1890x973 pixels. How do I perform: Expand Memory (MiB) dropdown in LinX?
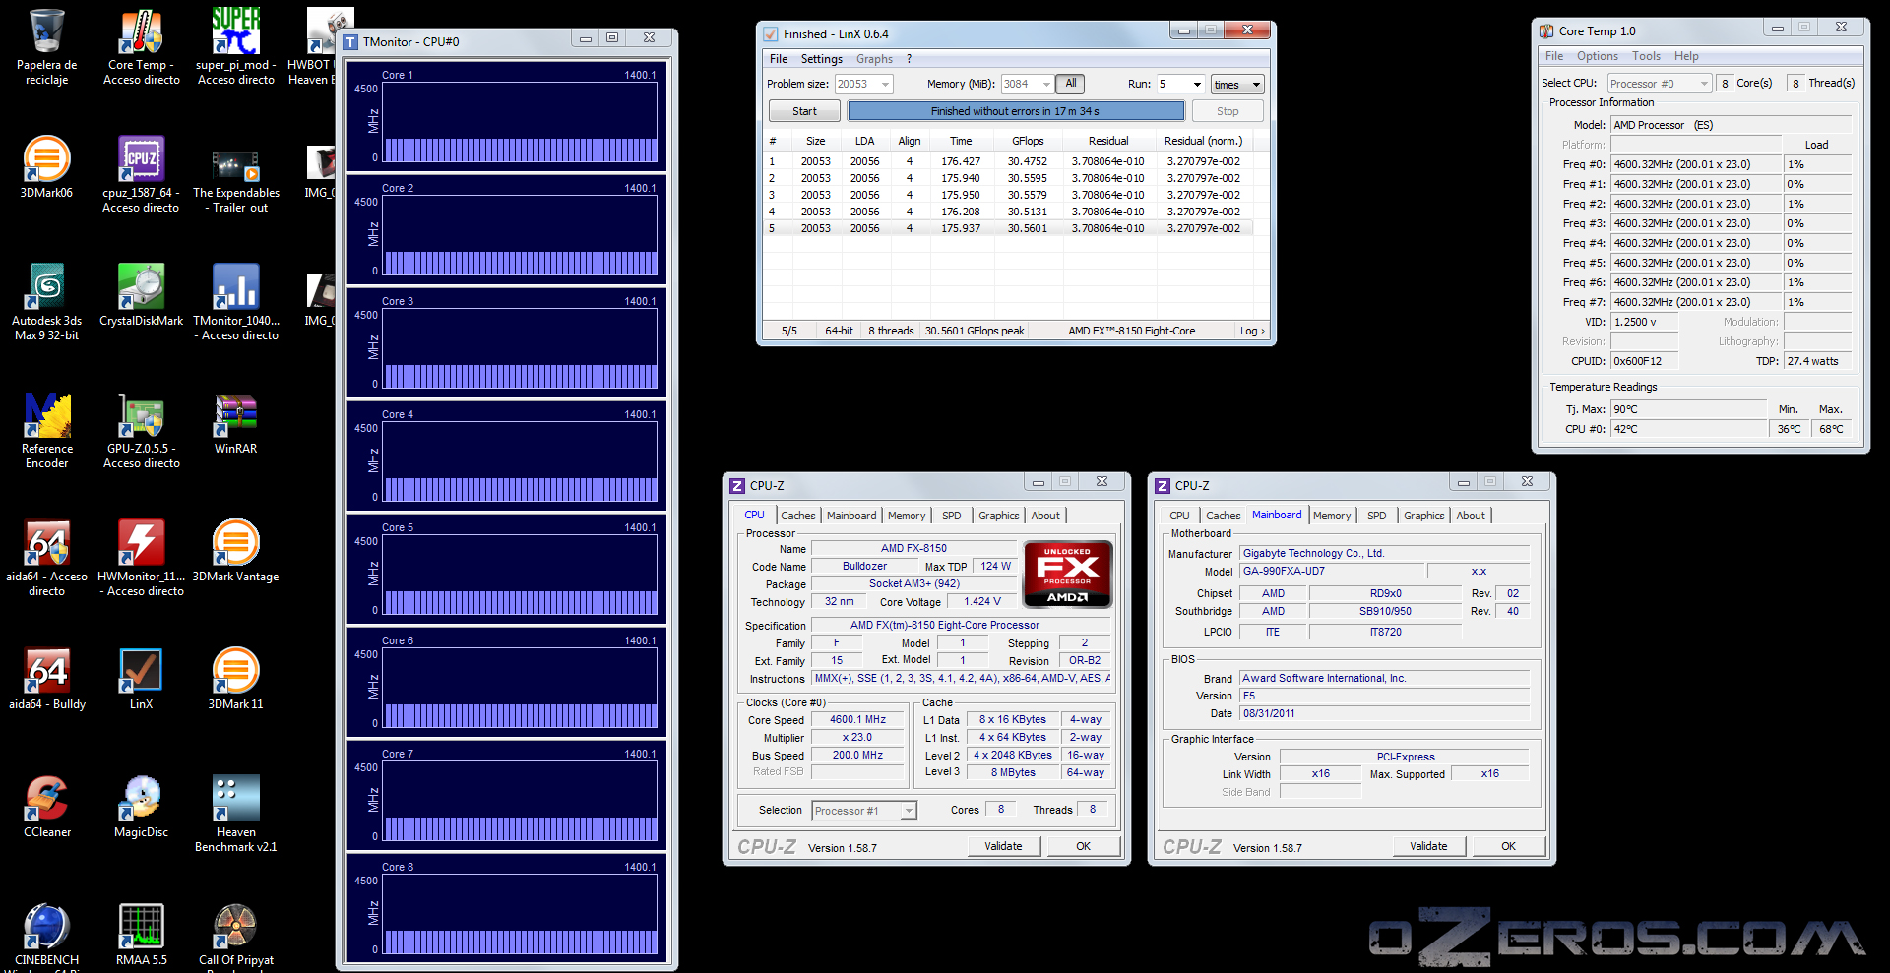[1046, 85]
